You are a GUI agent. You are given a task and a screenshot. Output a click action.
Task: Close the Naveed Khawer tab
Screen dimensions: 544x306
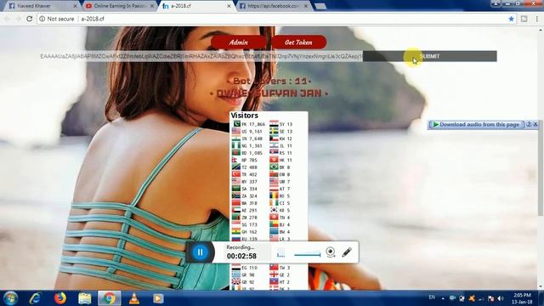[76, 6]
